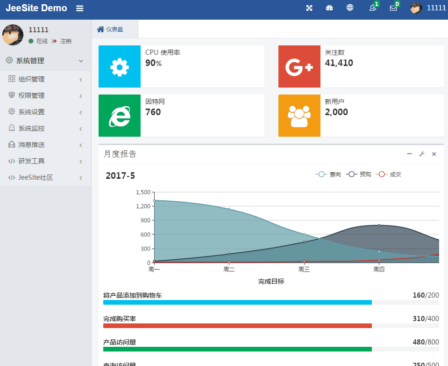This screenshot has height=366, width=448.
Task: Click the globe language icon
Action: (x=350, y=8)
